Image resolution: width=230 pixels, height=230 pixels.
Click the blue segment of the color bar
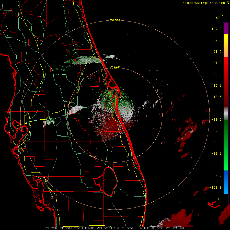tap(226, 182)
